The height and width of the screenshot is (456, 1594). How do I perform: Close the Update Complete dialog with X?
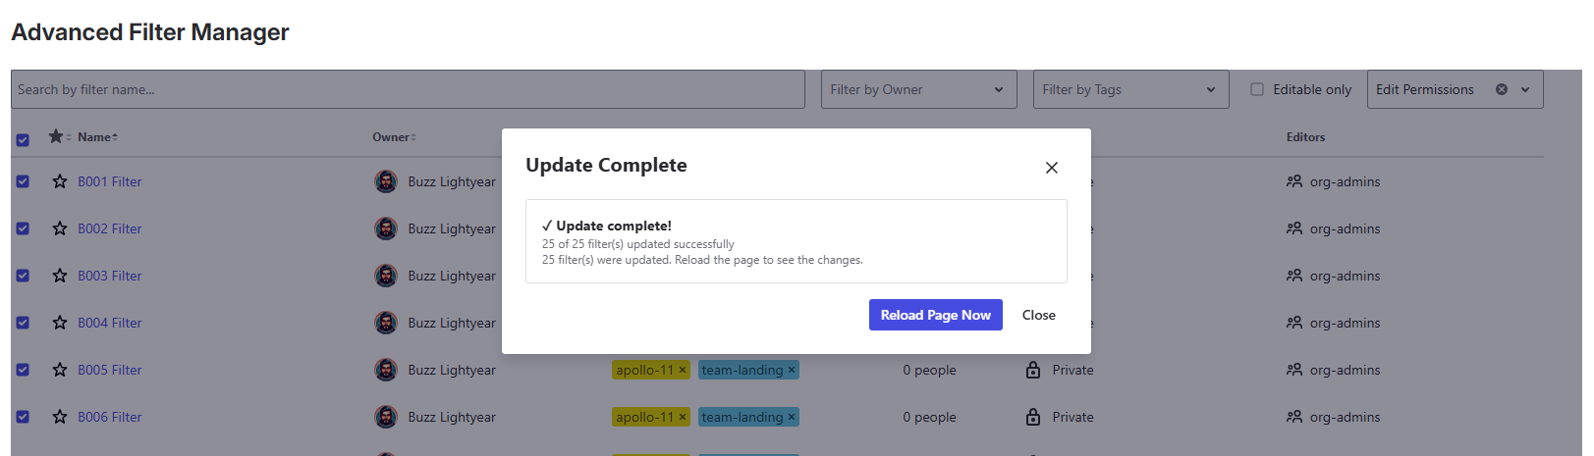pos(1052,168)
